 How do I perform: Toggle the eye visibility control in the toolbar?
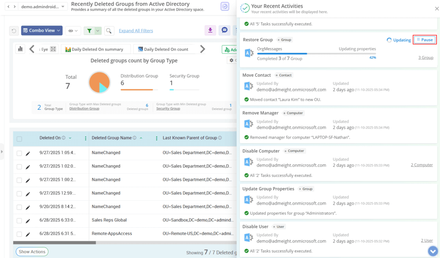[x=71, y=30]
